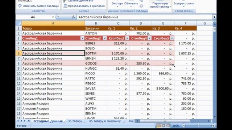Click the 702,00 р. cell
Image resolution: width=232 pixels, height=130 pixels.
[x=141, y=33]
